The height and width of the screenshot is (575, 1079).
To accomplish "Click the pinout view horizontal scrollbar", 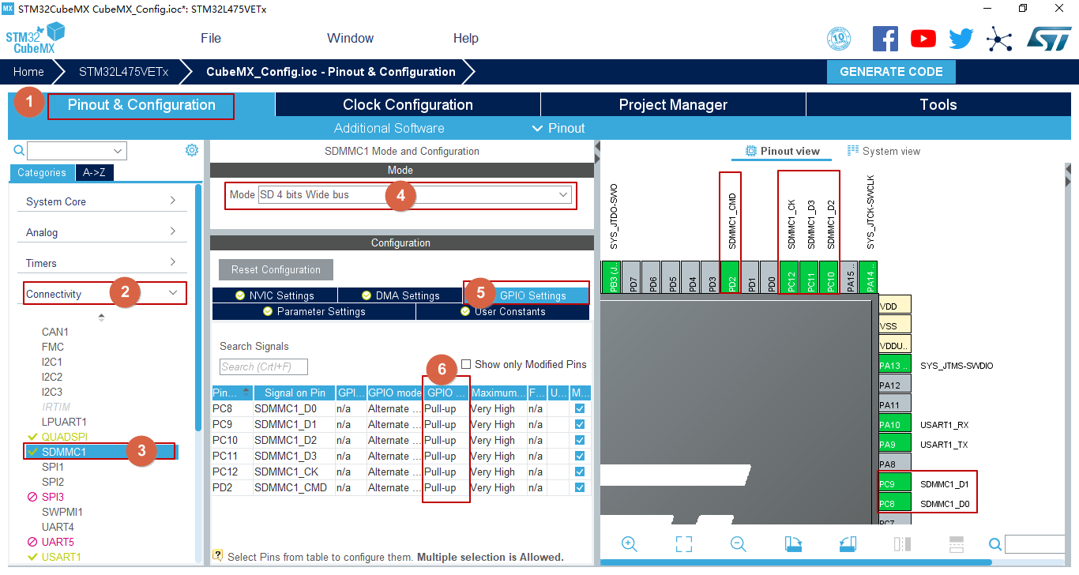I will click(798, 562).
